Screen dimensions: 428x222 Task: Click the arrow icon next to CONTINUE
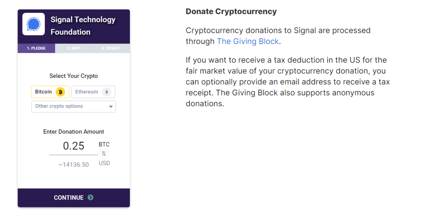pyautogui.click(x=90, y=197)
